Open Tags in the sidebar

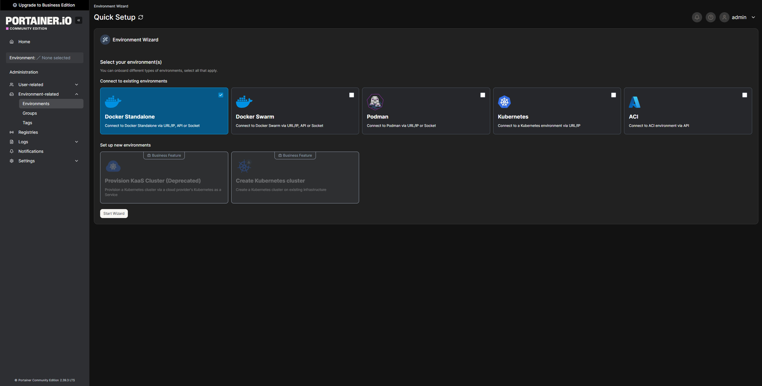click(27, 123)
